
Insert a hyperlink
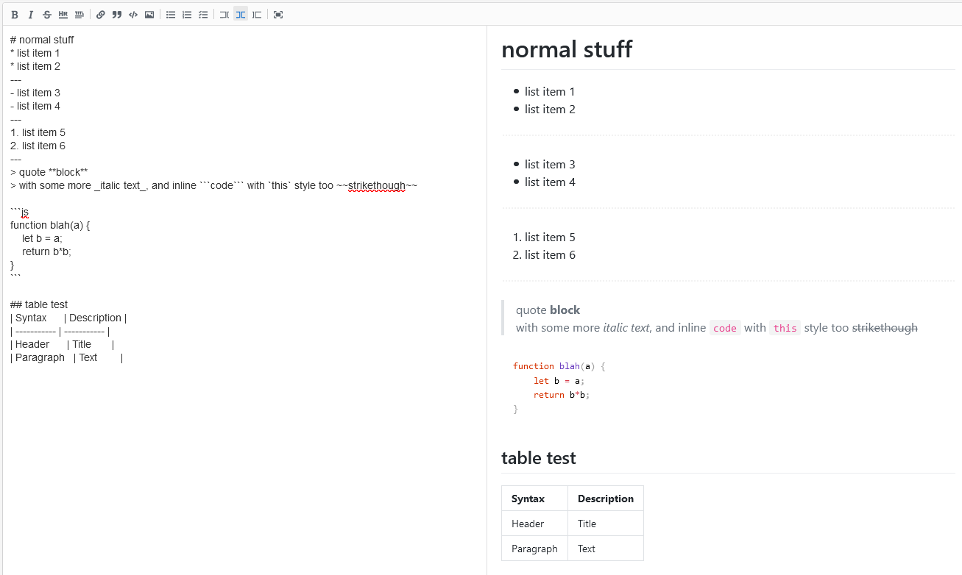100,14
